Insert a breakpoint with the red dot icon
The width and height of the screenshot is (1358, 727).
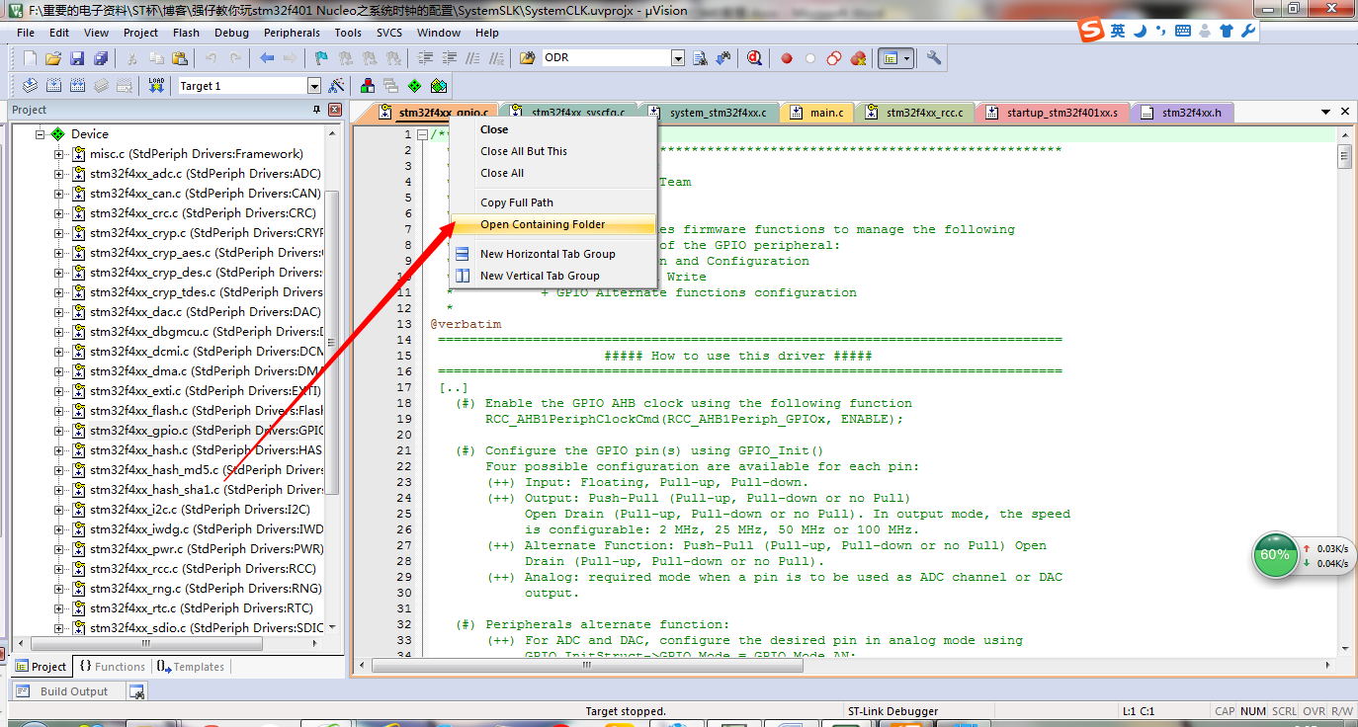coord(787,58)
